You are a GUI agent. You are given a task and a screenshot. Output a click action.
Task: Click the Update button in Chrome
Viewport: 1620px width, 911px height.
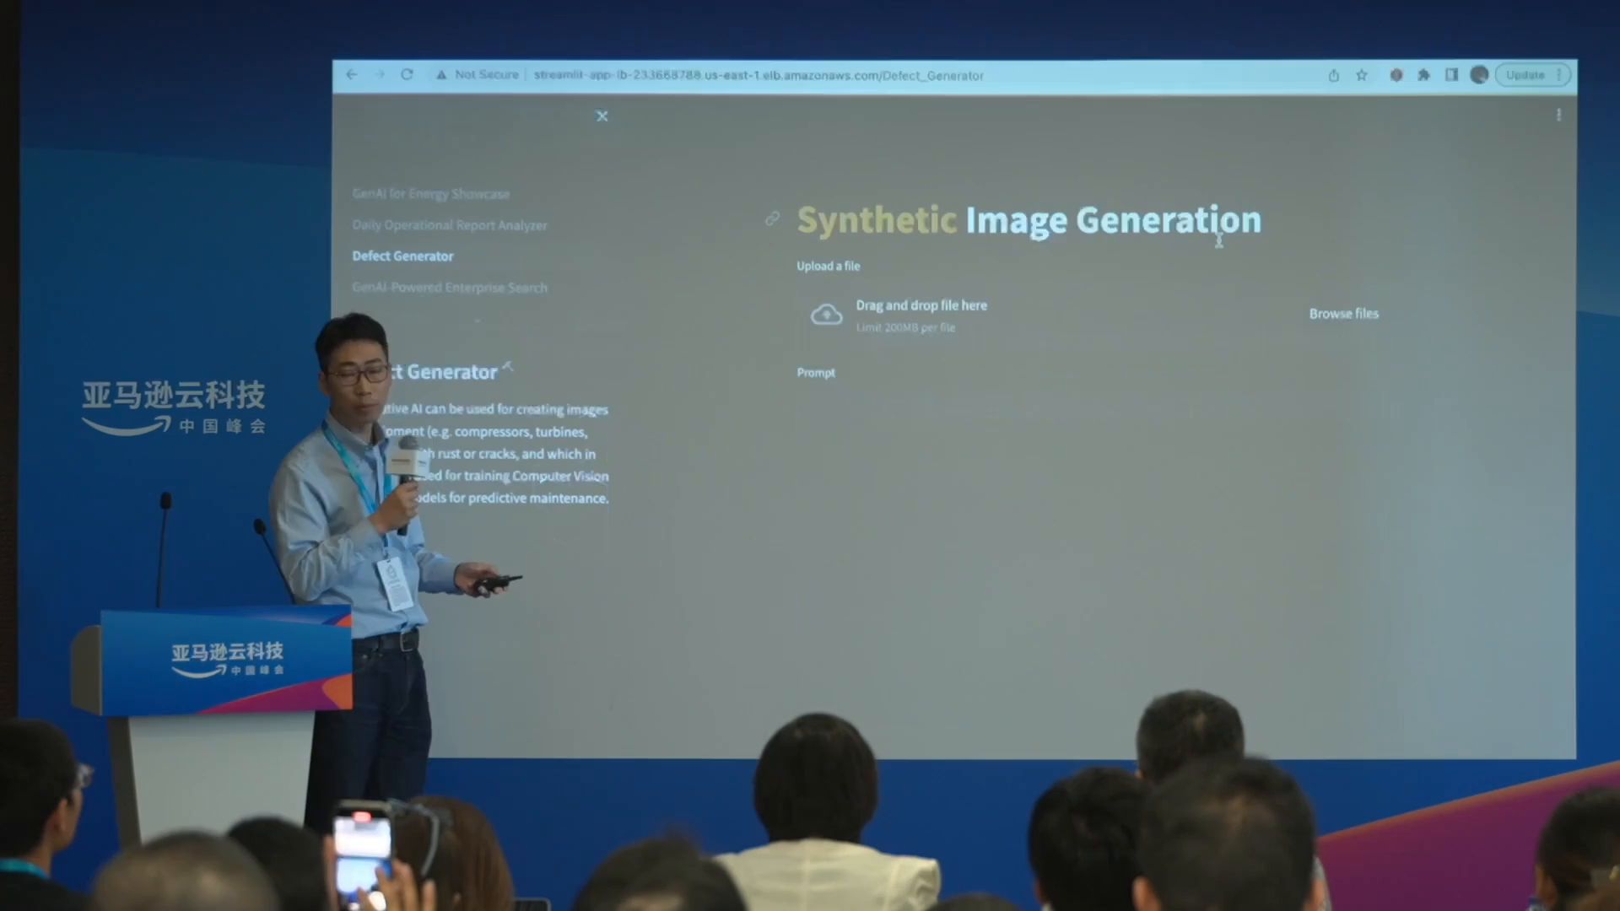pos(1525,75)
